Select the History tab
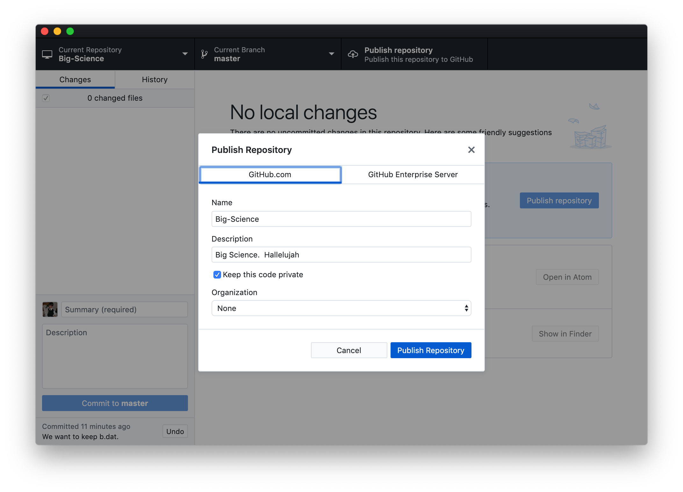 (154, 80)
